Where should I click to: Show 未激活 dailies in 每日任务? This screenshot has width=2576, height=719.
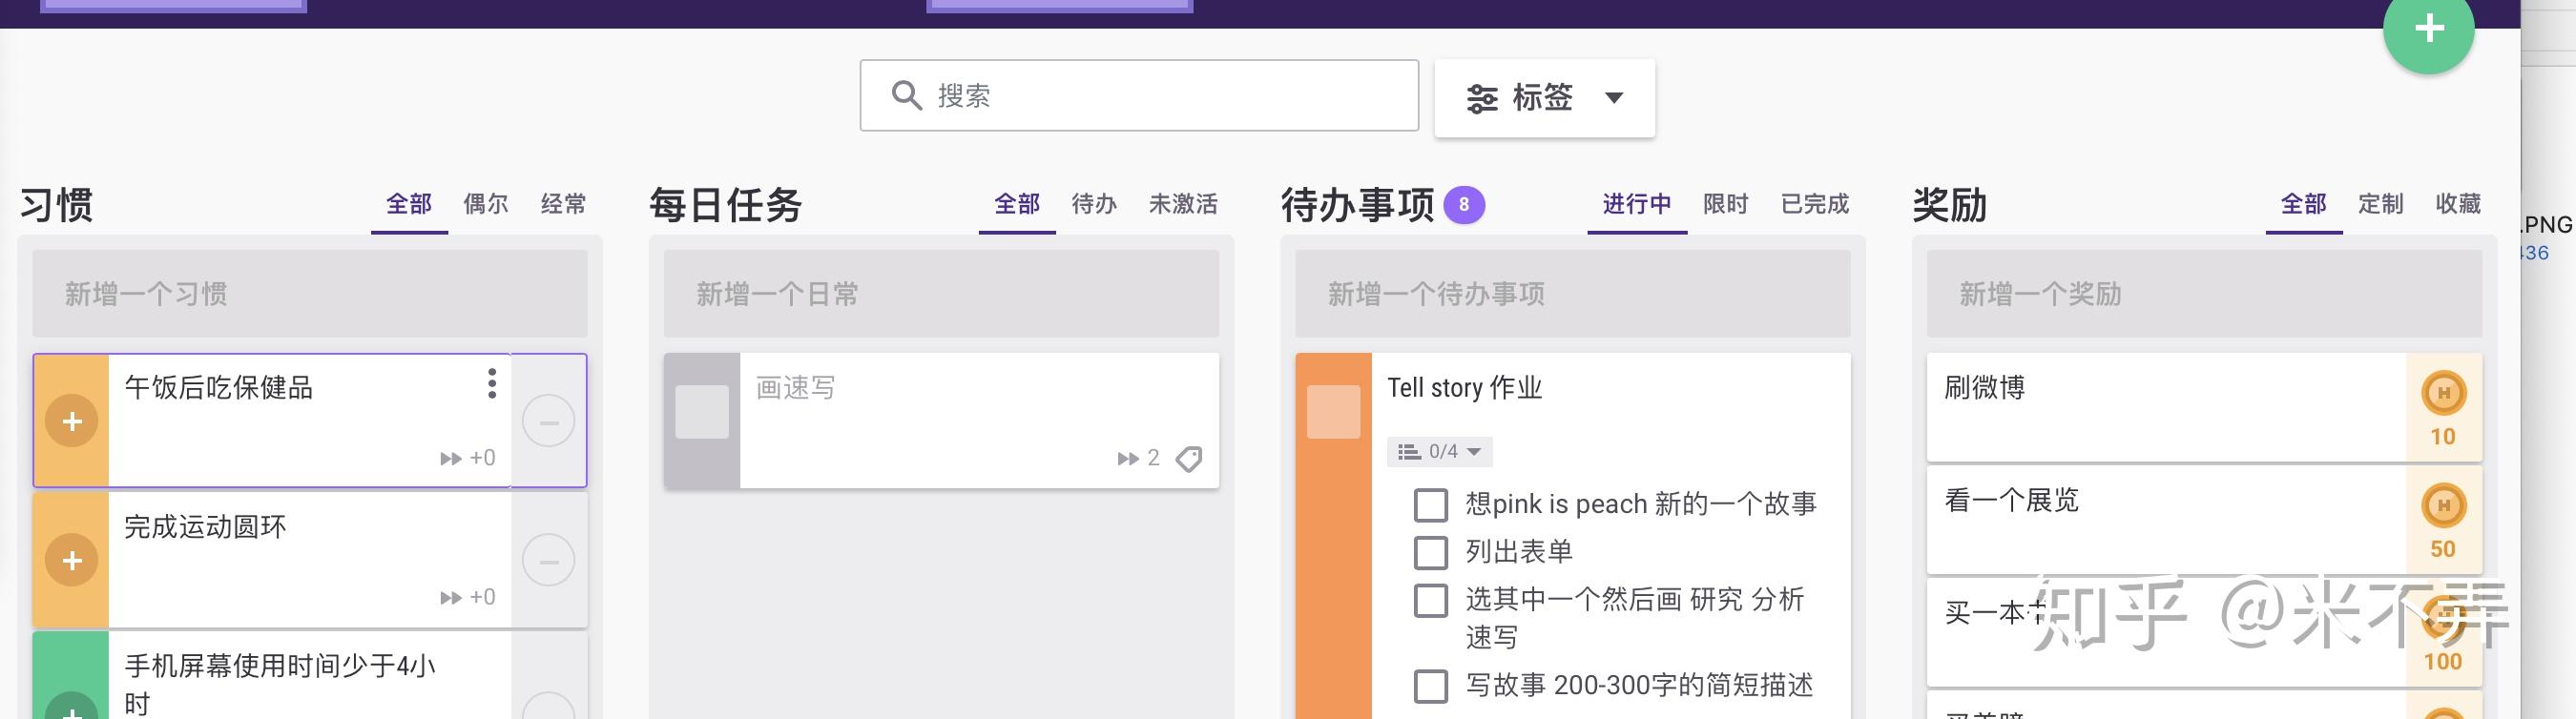point(1183,205)
